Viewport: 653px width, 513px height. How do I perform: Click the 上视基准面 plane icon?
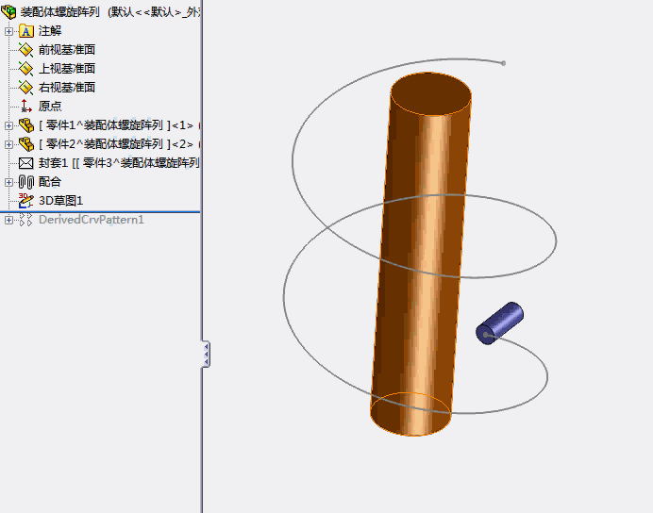(25, 69)
